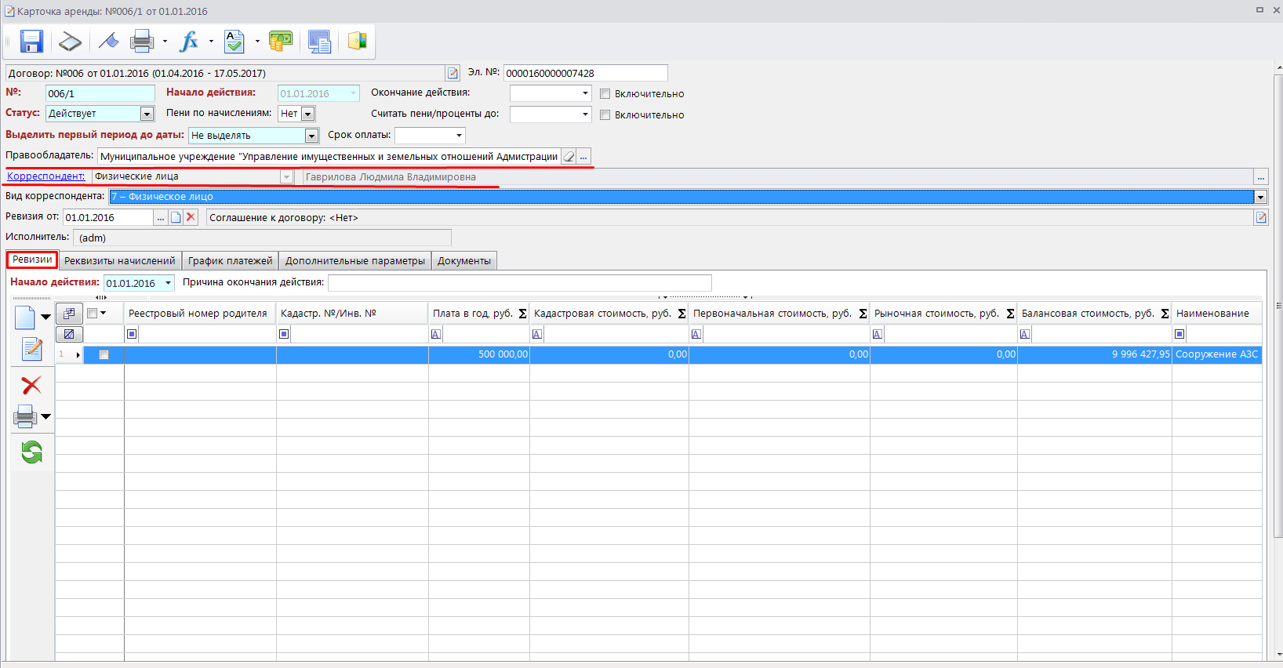Print the table using the left-panel printer icon
Viewport: 1283px width, 668px height.
coord(25,416)
